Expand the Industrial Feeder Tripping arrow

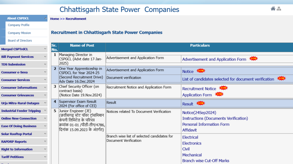pos(45,110)
